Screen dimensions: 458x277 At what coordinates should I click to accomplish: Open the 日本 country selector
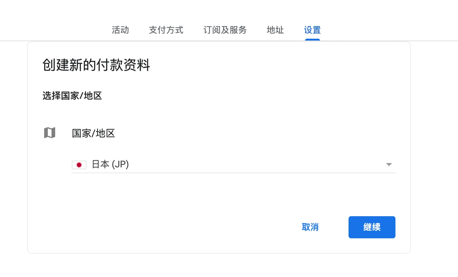[101, 165]
